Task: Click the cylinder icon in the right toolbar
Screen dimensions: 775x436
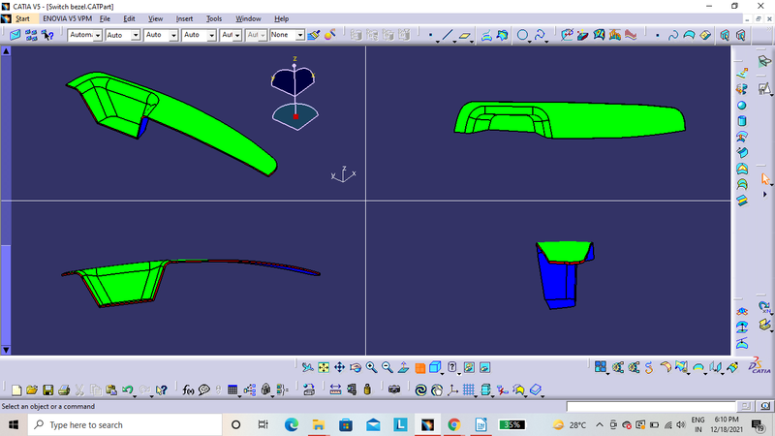Action: pyautogui.click(x=741, y=121)
